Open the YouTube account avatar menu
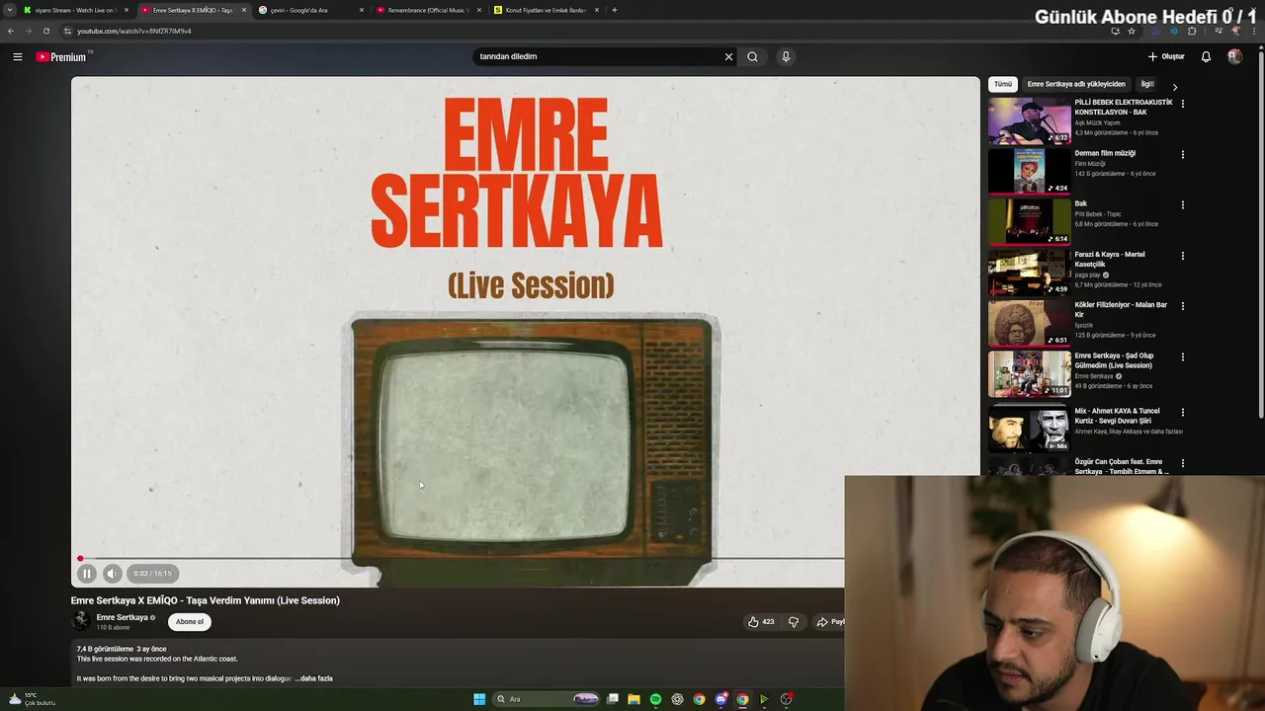Viewport: 1265px width, 711px height. [1234, 56]
